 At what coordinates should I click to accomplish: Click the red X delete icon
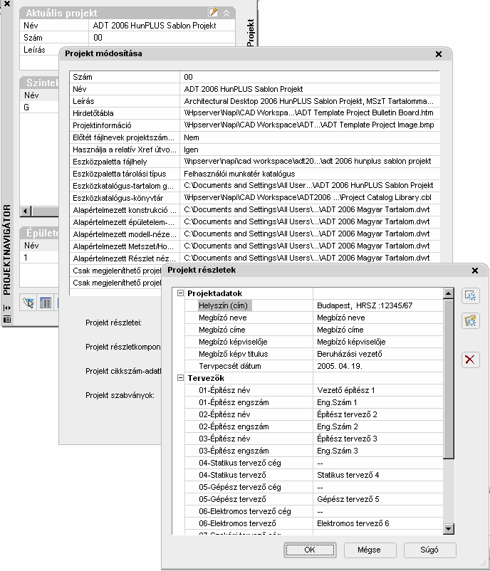470,360
